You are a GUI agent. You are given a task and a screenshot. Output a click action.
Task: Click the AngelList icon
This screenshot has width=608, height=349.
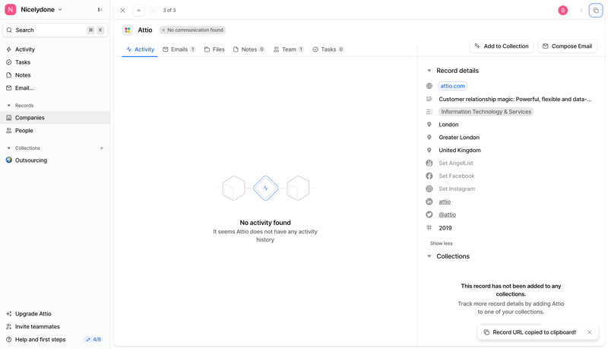(429, 163)
